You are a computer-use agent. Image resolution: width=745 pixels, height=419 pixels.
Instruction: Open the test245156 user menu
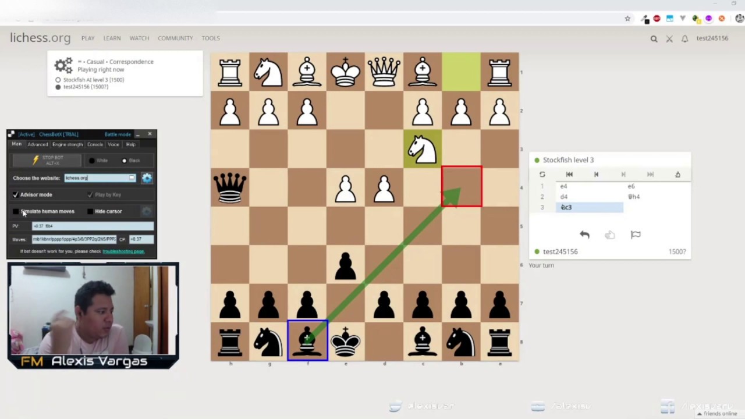coord(712,38)
